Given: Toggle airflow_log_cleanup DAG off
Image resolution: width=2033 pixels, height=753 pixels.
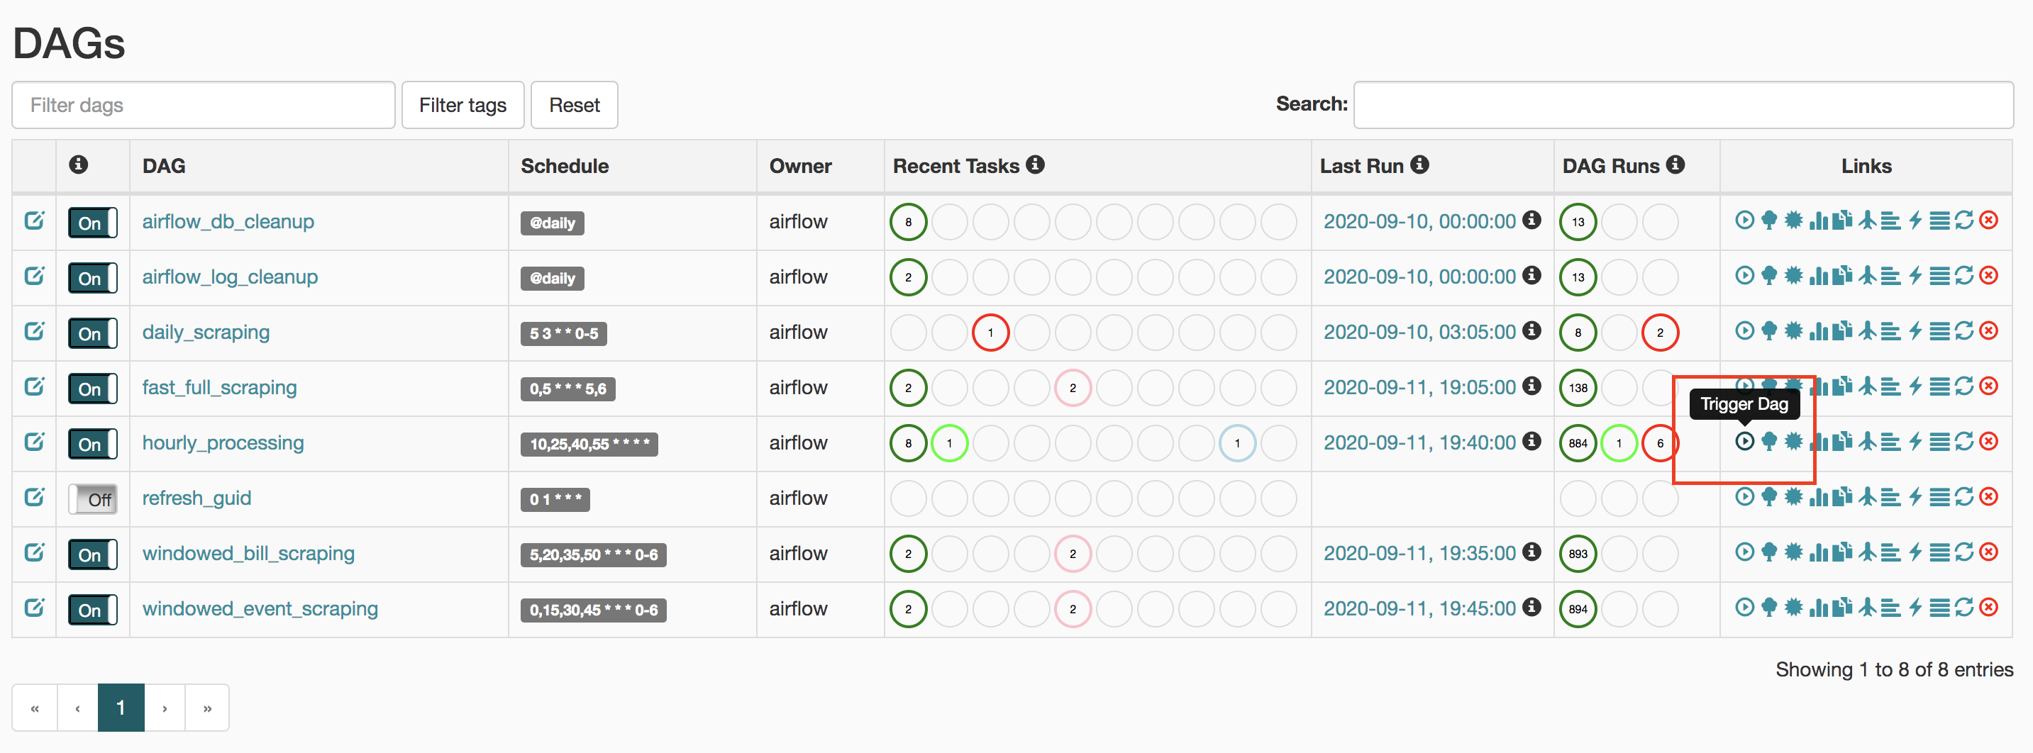Looking at the screenshot, I should click(x=92, y=277).
